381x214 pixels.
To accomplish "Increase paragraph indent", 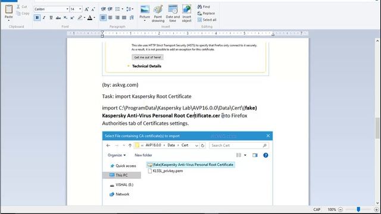I will [x=110, y=9].
